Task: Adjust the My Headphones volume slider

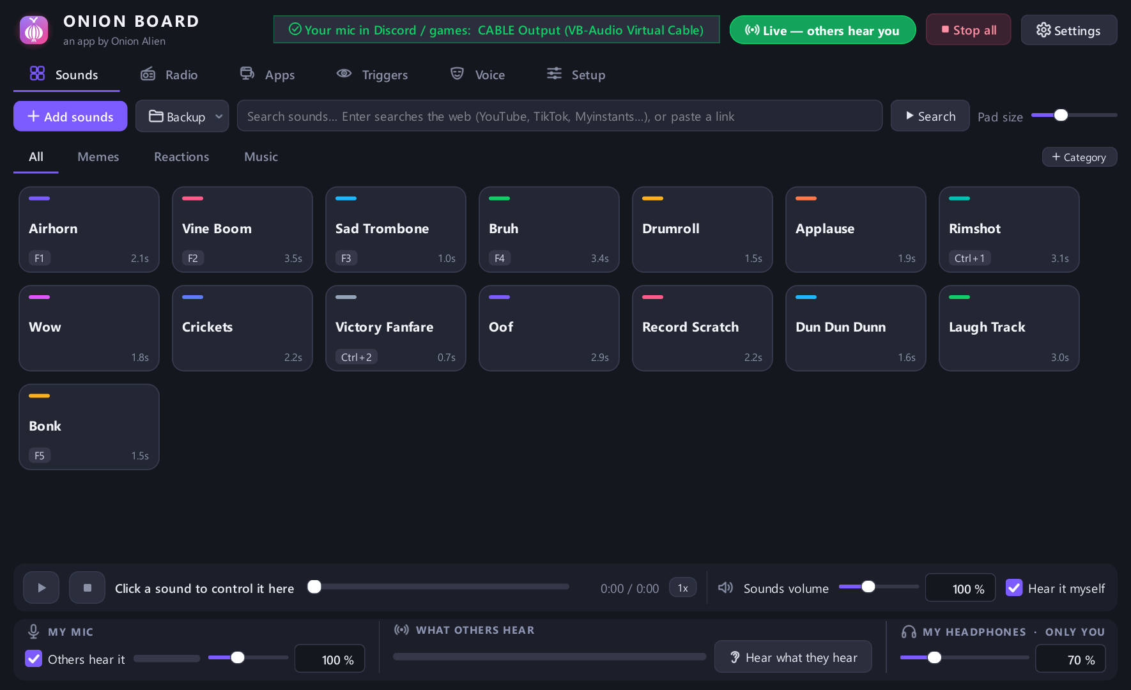Action: coord(964,657)
